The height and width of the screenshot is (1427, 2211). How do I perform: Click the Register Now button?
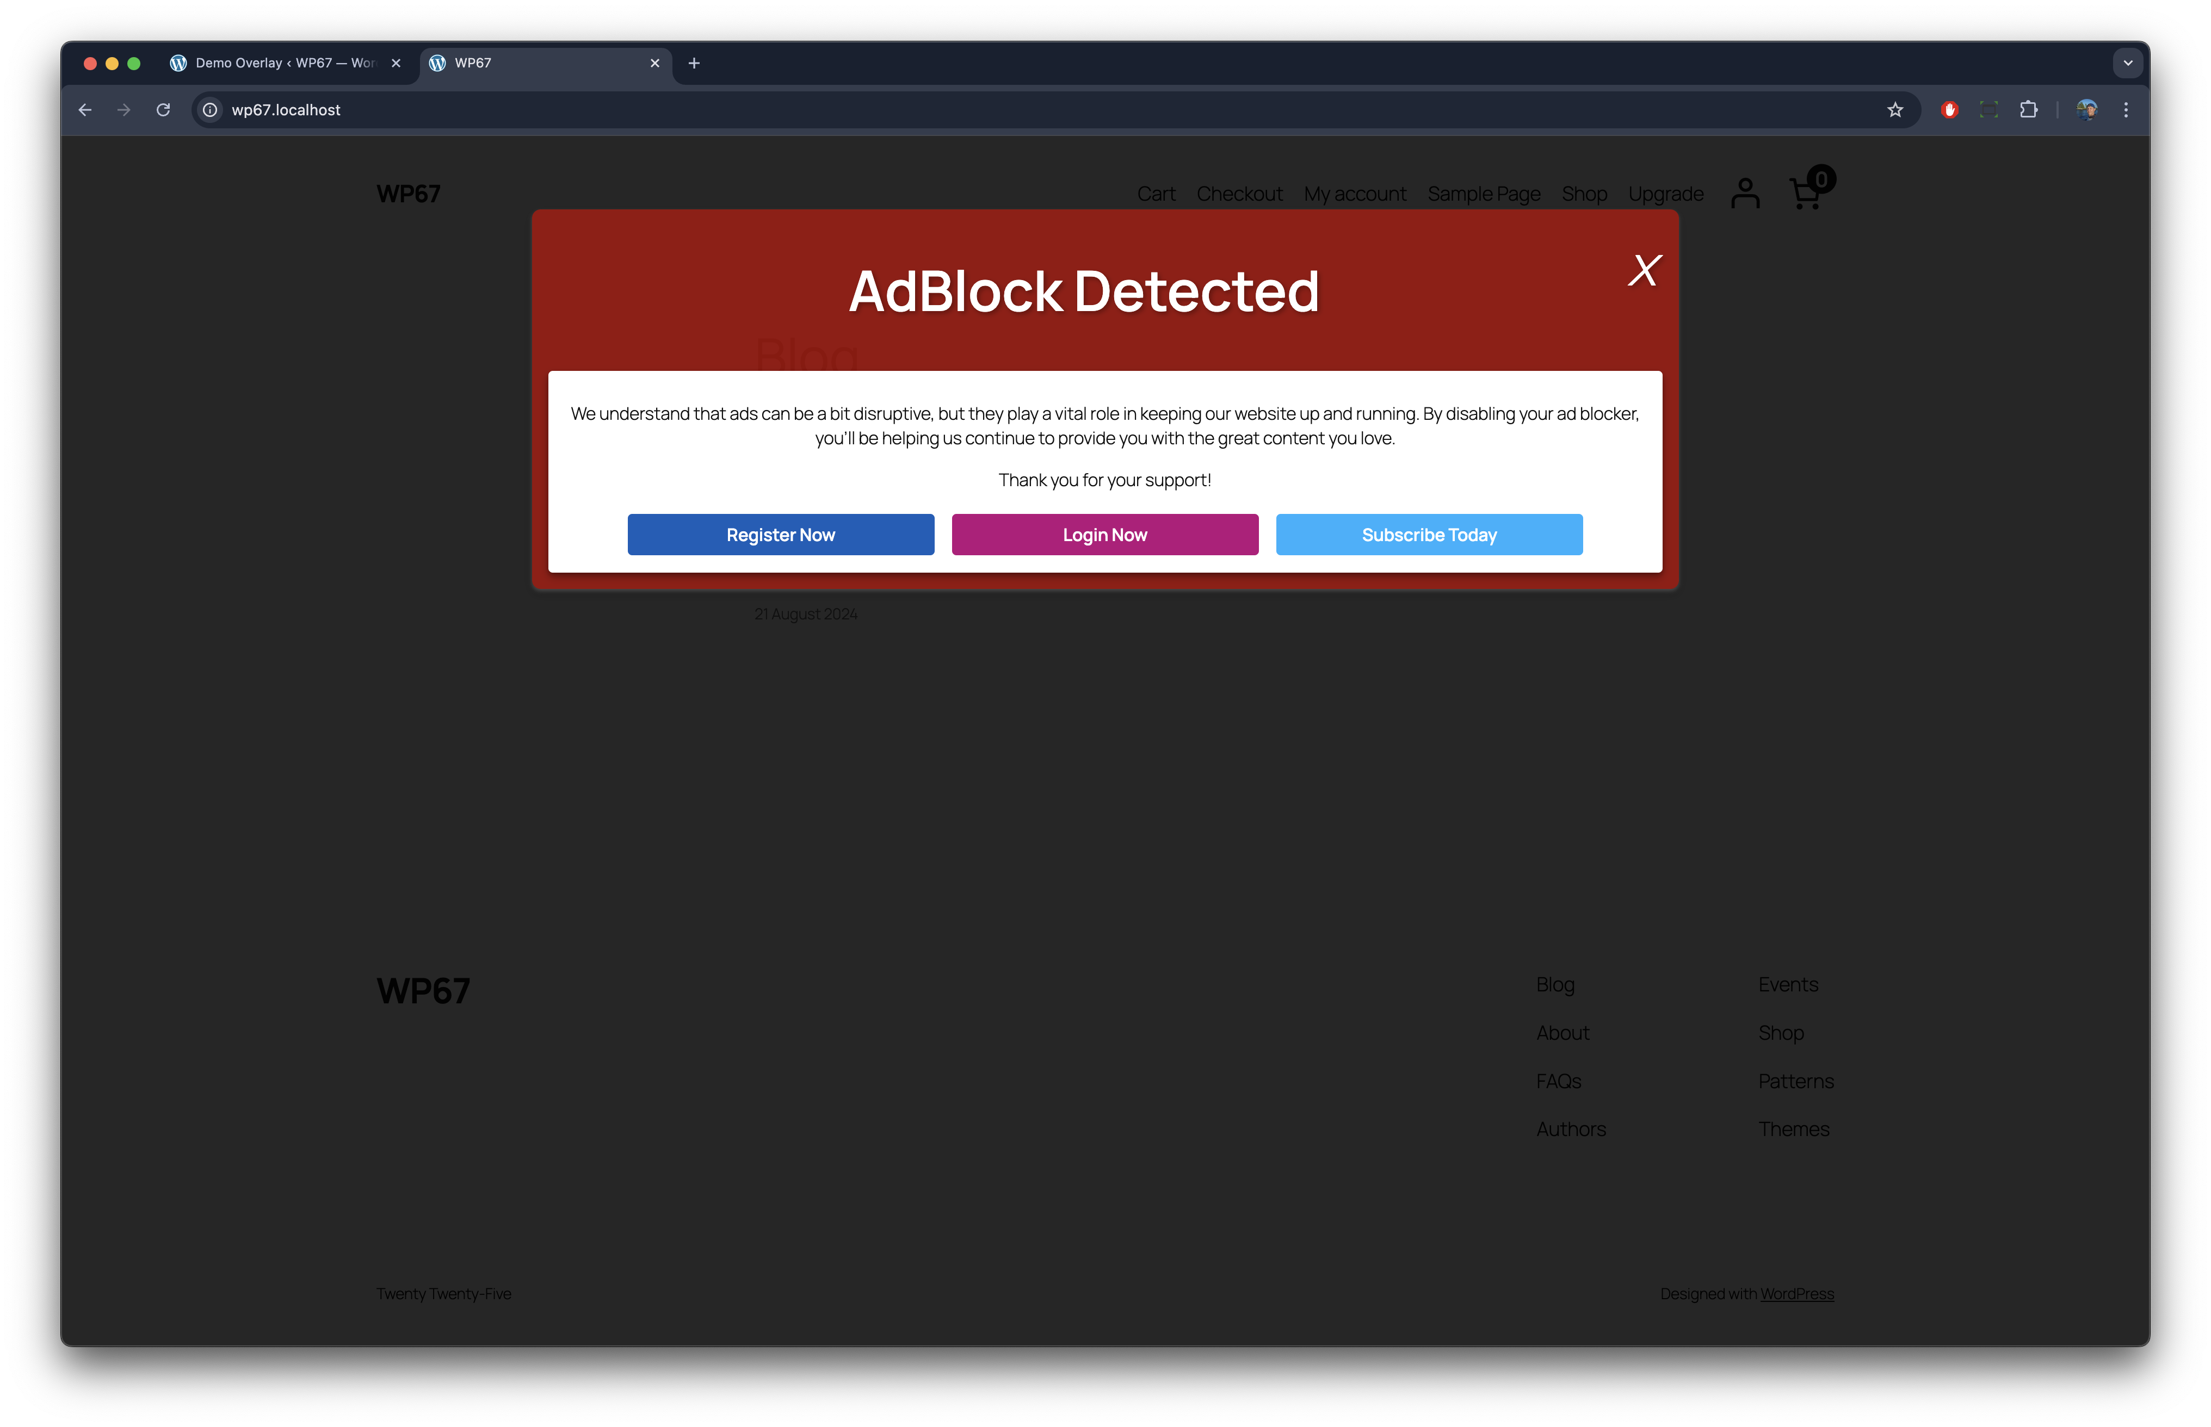[781, 535]
